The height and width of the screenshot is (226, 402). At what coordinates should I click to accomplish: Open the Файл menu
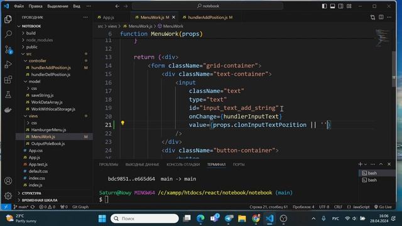point(19,6)
